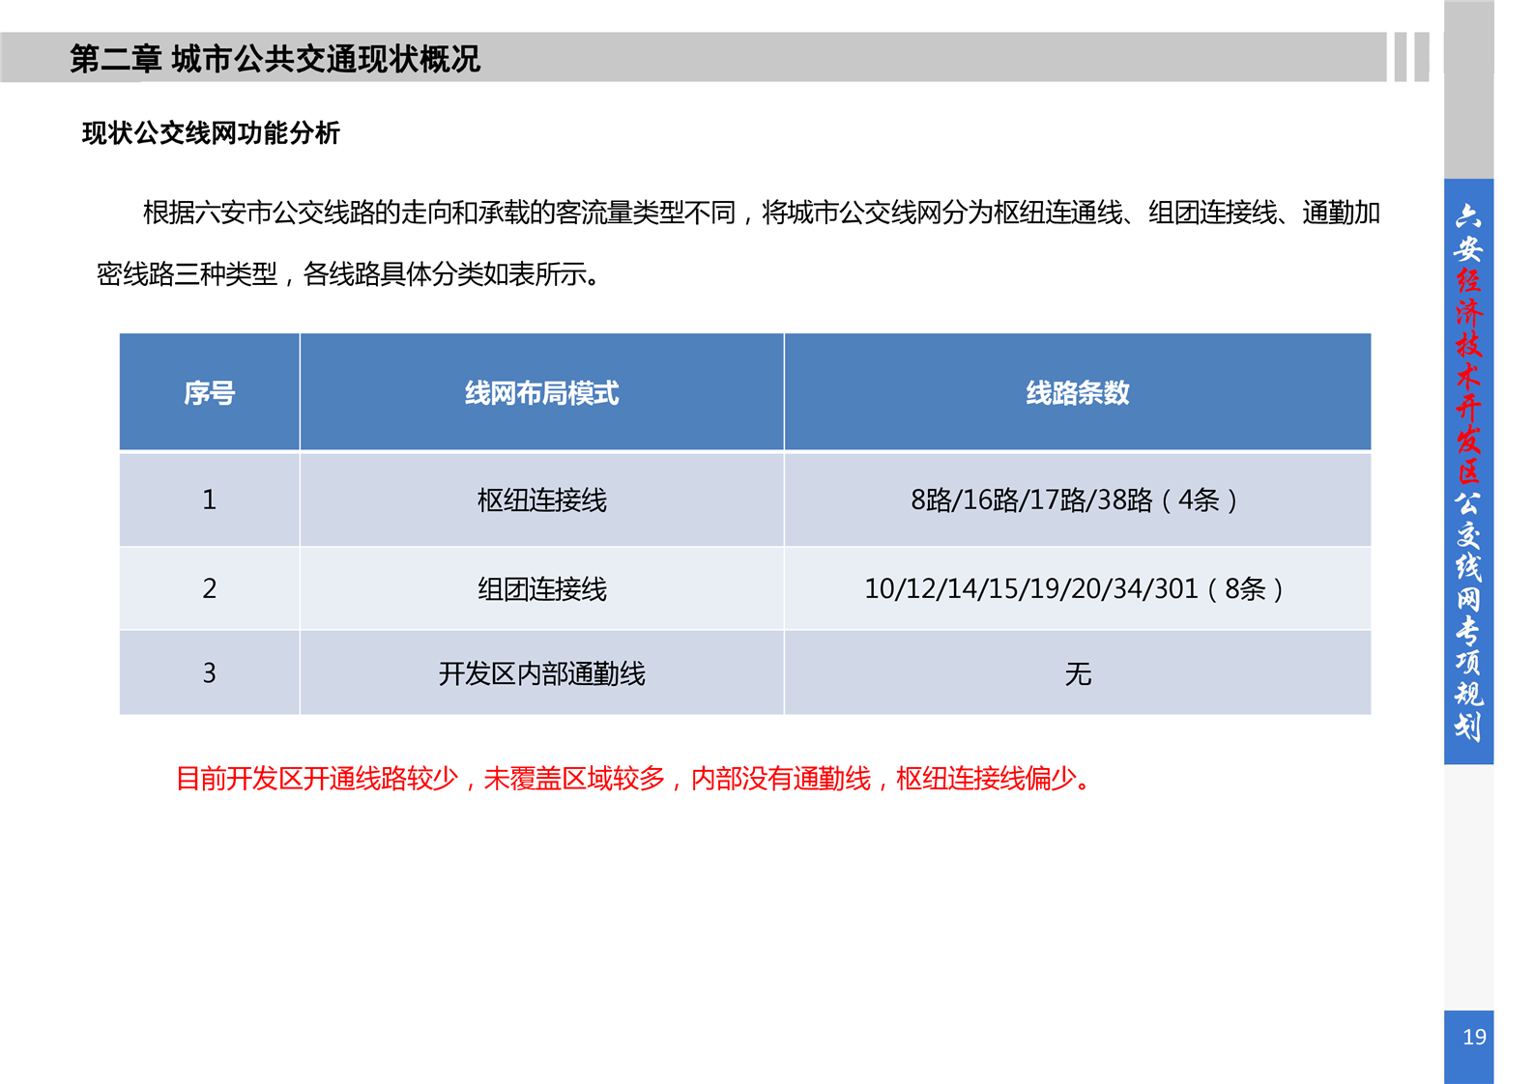Click the cell 8路/16路/17路/38路（4条）
This screenshot has width=1534, height=1084.
[x=1077, y=499]
